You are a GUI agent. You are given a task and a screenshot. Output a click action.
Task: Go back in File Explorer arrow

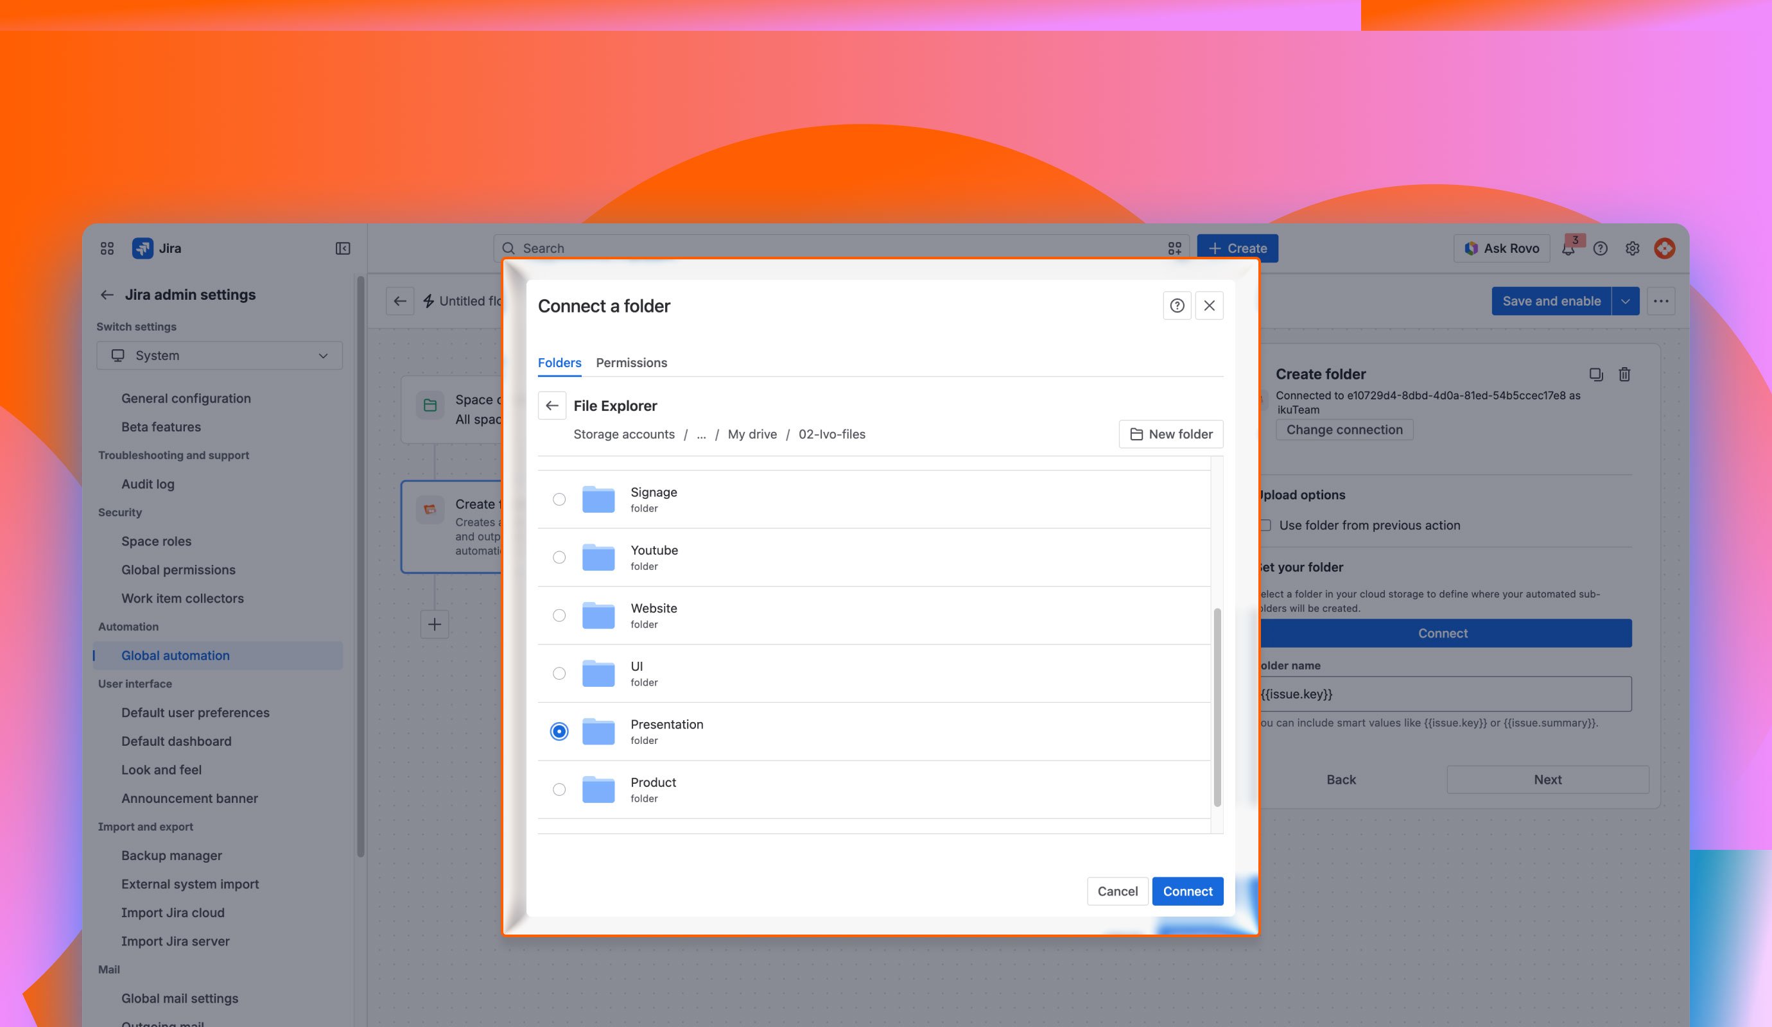pyautogui.click(x=552, y=406)
